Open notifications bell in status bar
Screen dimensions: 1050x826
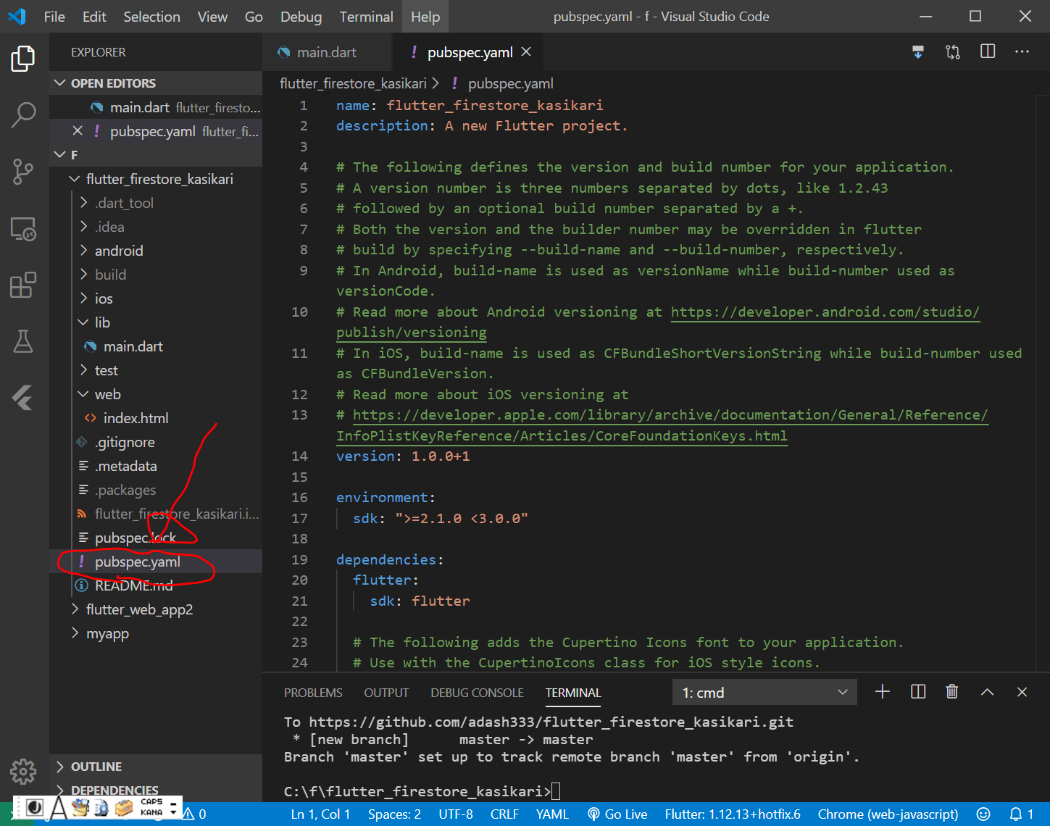(1022, 814)
